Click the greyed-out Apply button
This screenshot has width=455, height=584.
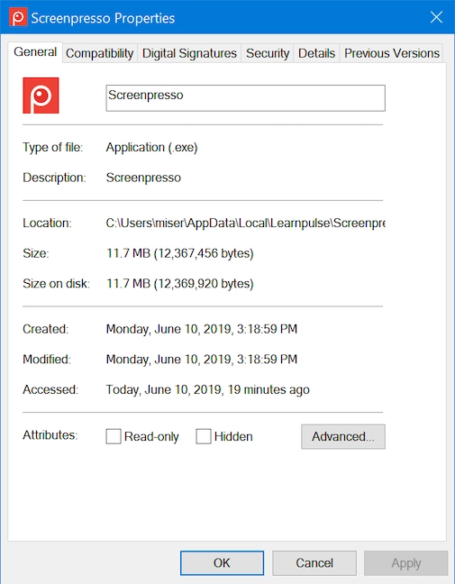click(x=405, y=562)
